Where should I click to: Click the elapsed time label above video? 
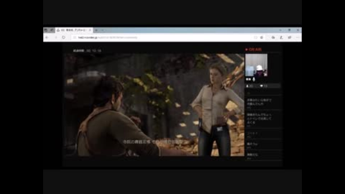(x=87, y=51)
